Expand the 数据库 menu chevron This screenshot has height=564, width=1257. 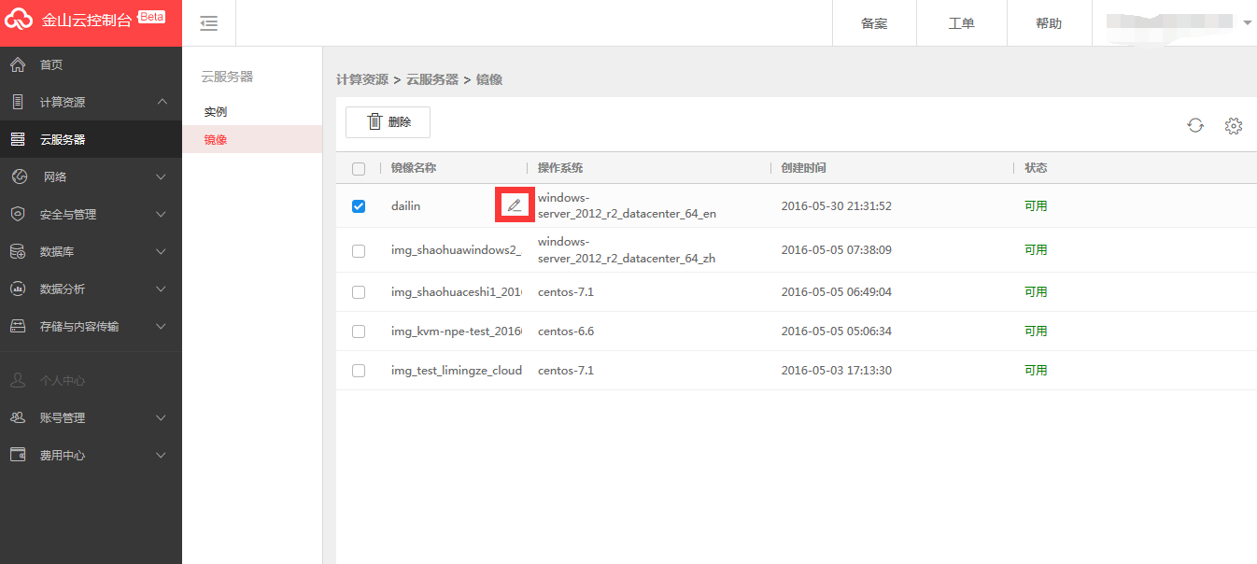point(162,251)
